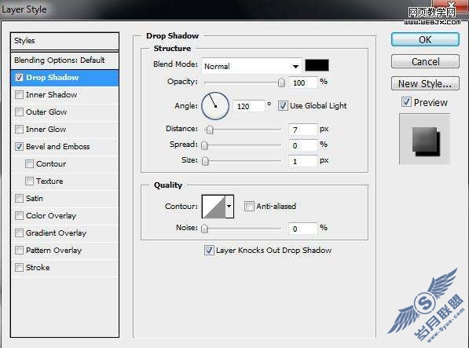Click the Opacity slider handle
The image size is (469, 348).
pyautogui.click(x=281, y=82)
